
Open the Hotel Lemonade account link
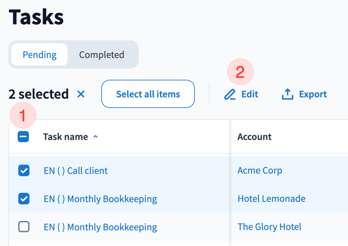pyautogui.click(x=271, y=199)
